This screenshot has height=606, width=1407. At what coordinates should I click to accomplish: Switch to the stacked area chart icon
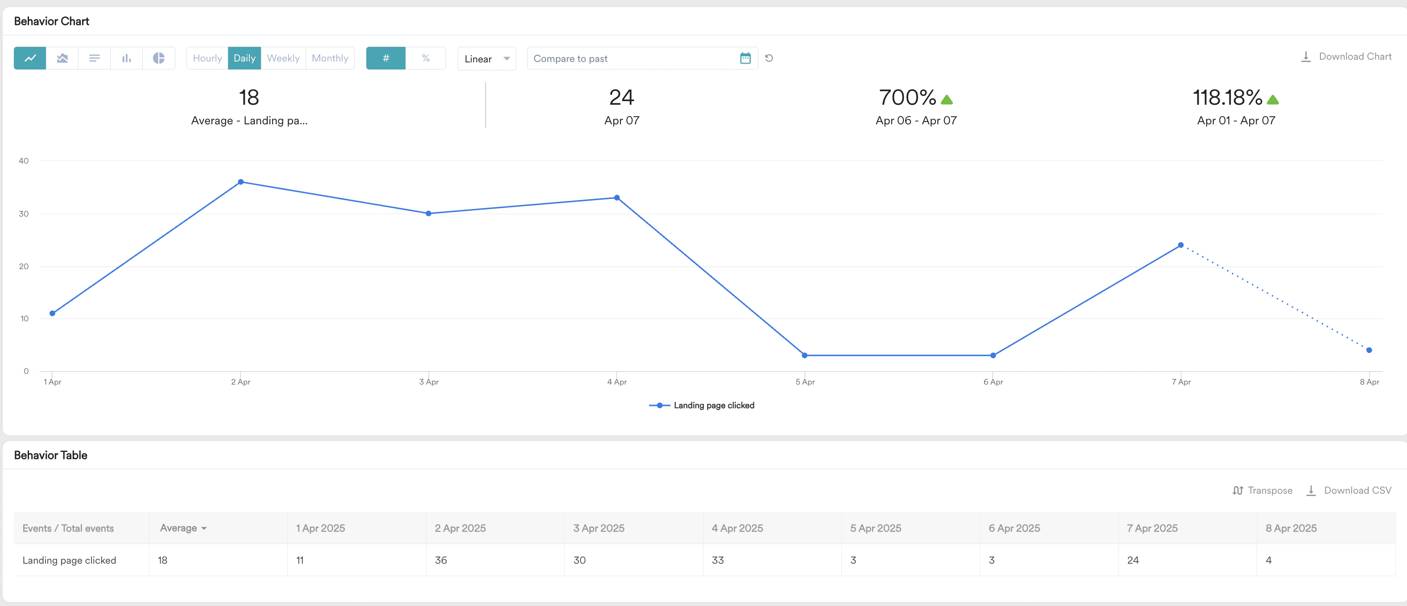[x=62, y=58]
